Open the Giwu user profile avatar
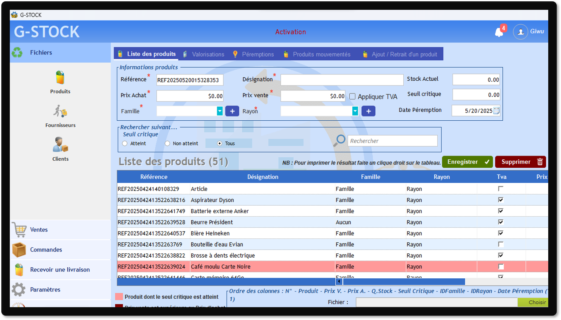This screenshot has width=561, height=320. pos(520,32)
